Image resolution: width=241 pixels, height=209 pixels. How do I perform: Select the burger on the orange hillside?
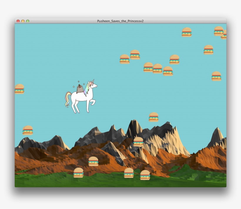[x=93, y=161]
